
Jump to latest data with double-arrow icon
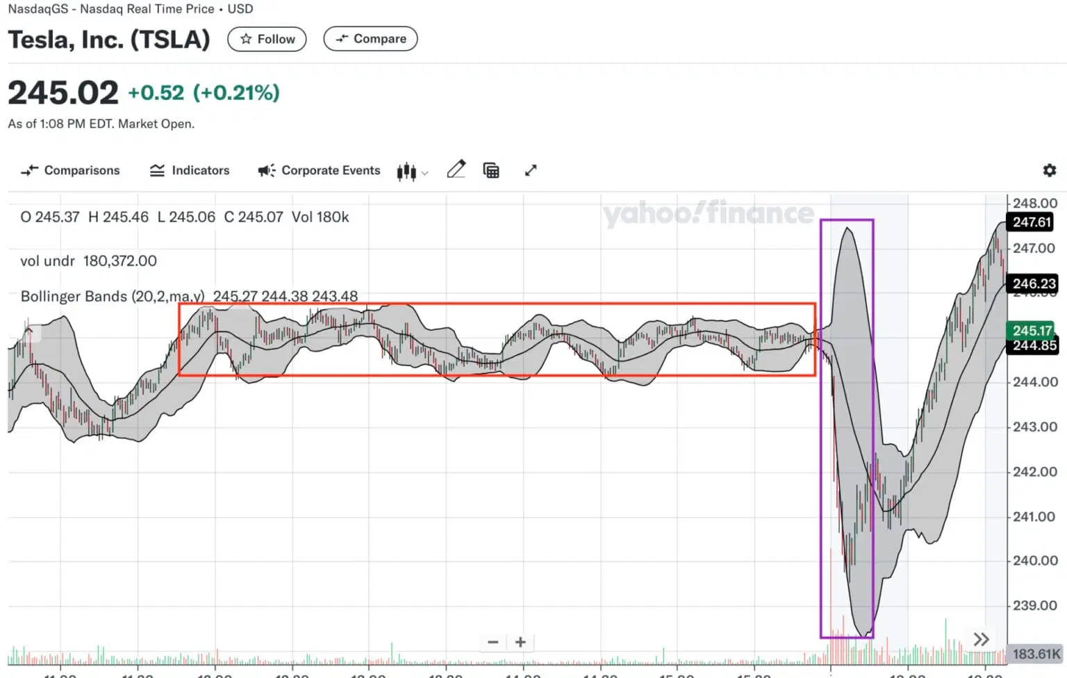[x=980, y=638]
